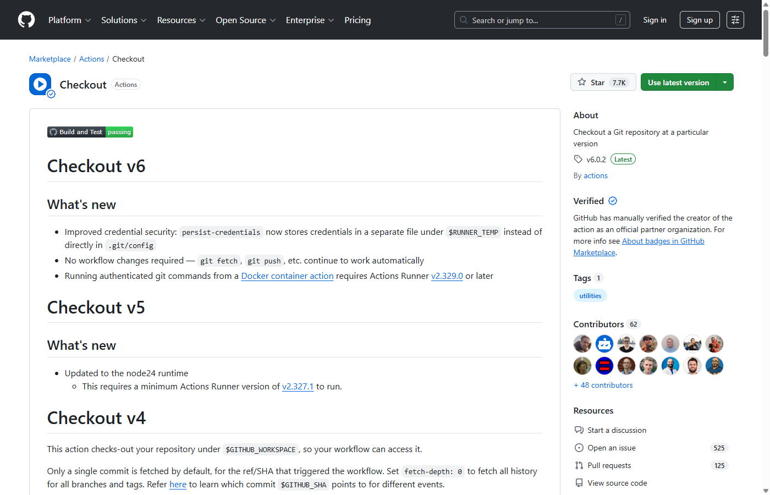The image size is (770, 495).
Task: Open Start a discussion link
Action: pyautogui.click(x=617, y=430)
